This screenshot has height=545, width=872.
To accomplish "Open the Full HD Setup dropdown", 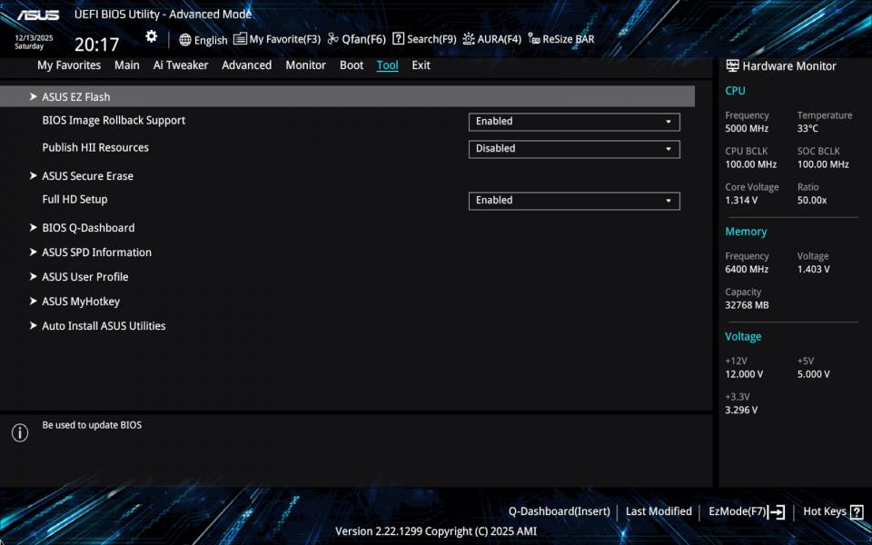I will tap(574, 201).
